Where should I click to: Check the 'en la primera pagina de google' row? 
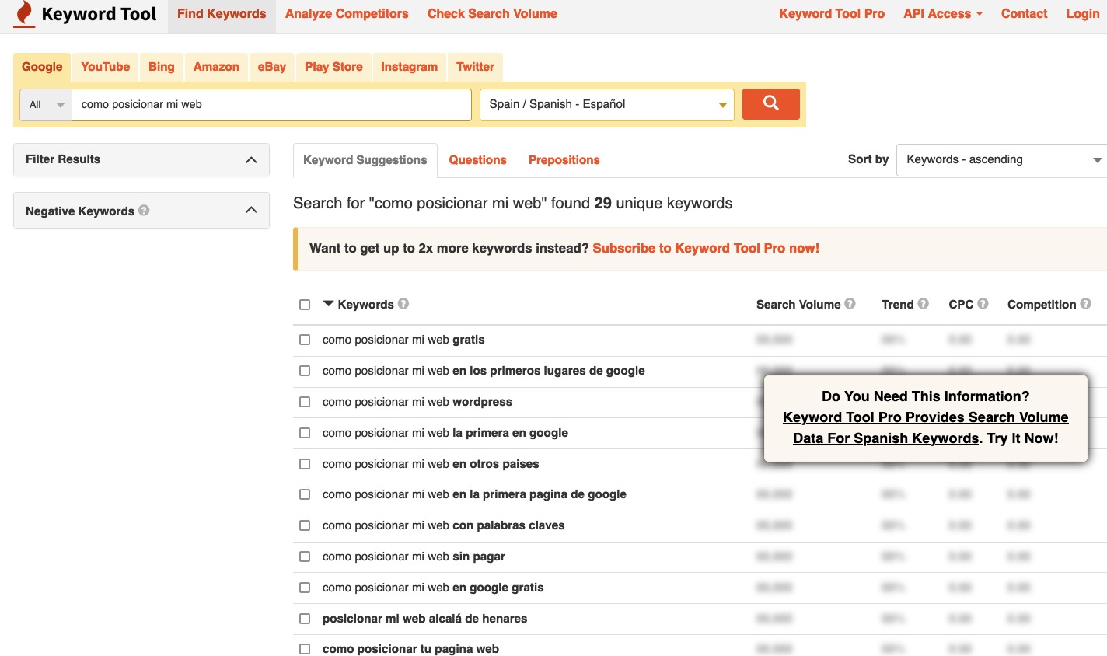(x=305, y=494)
